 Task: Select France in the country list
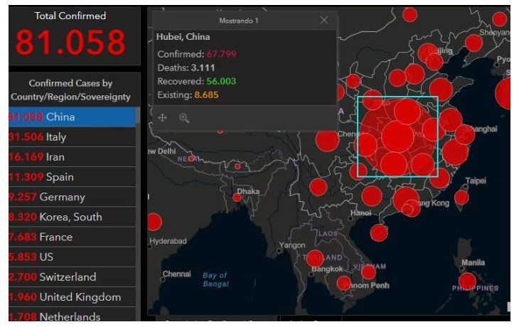[x=72, y=237]
